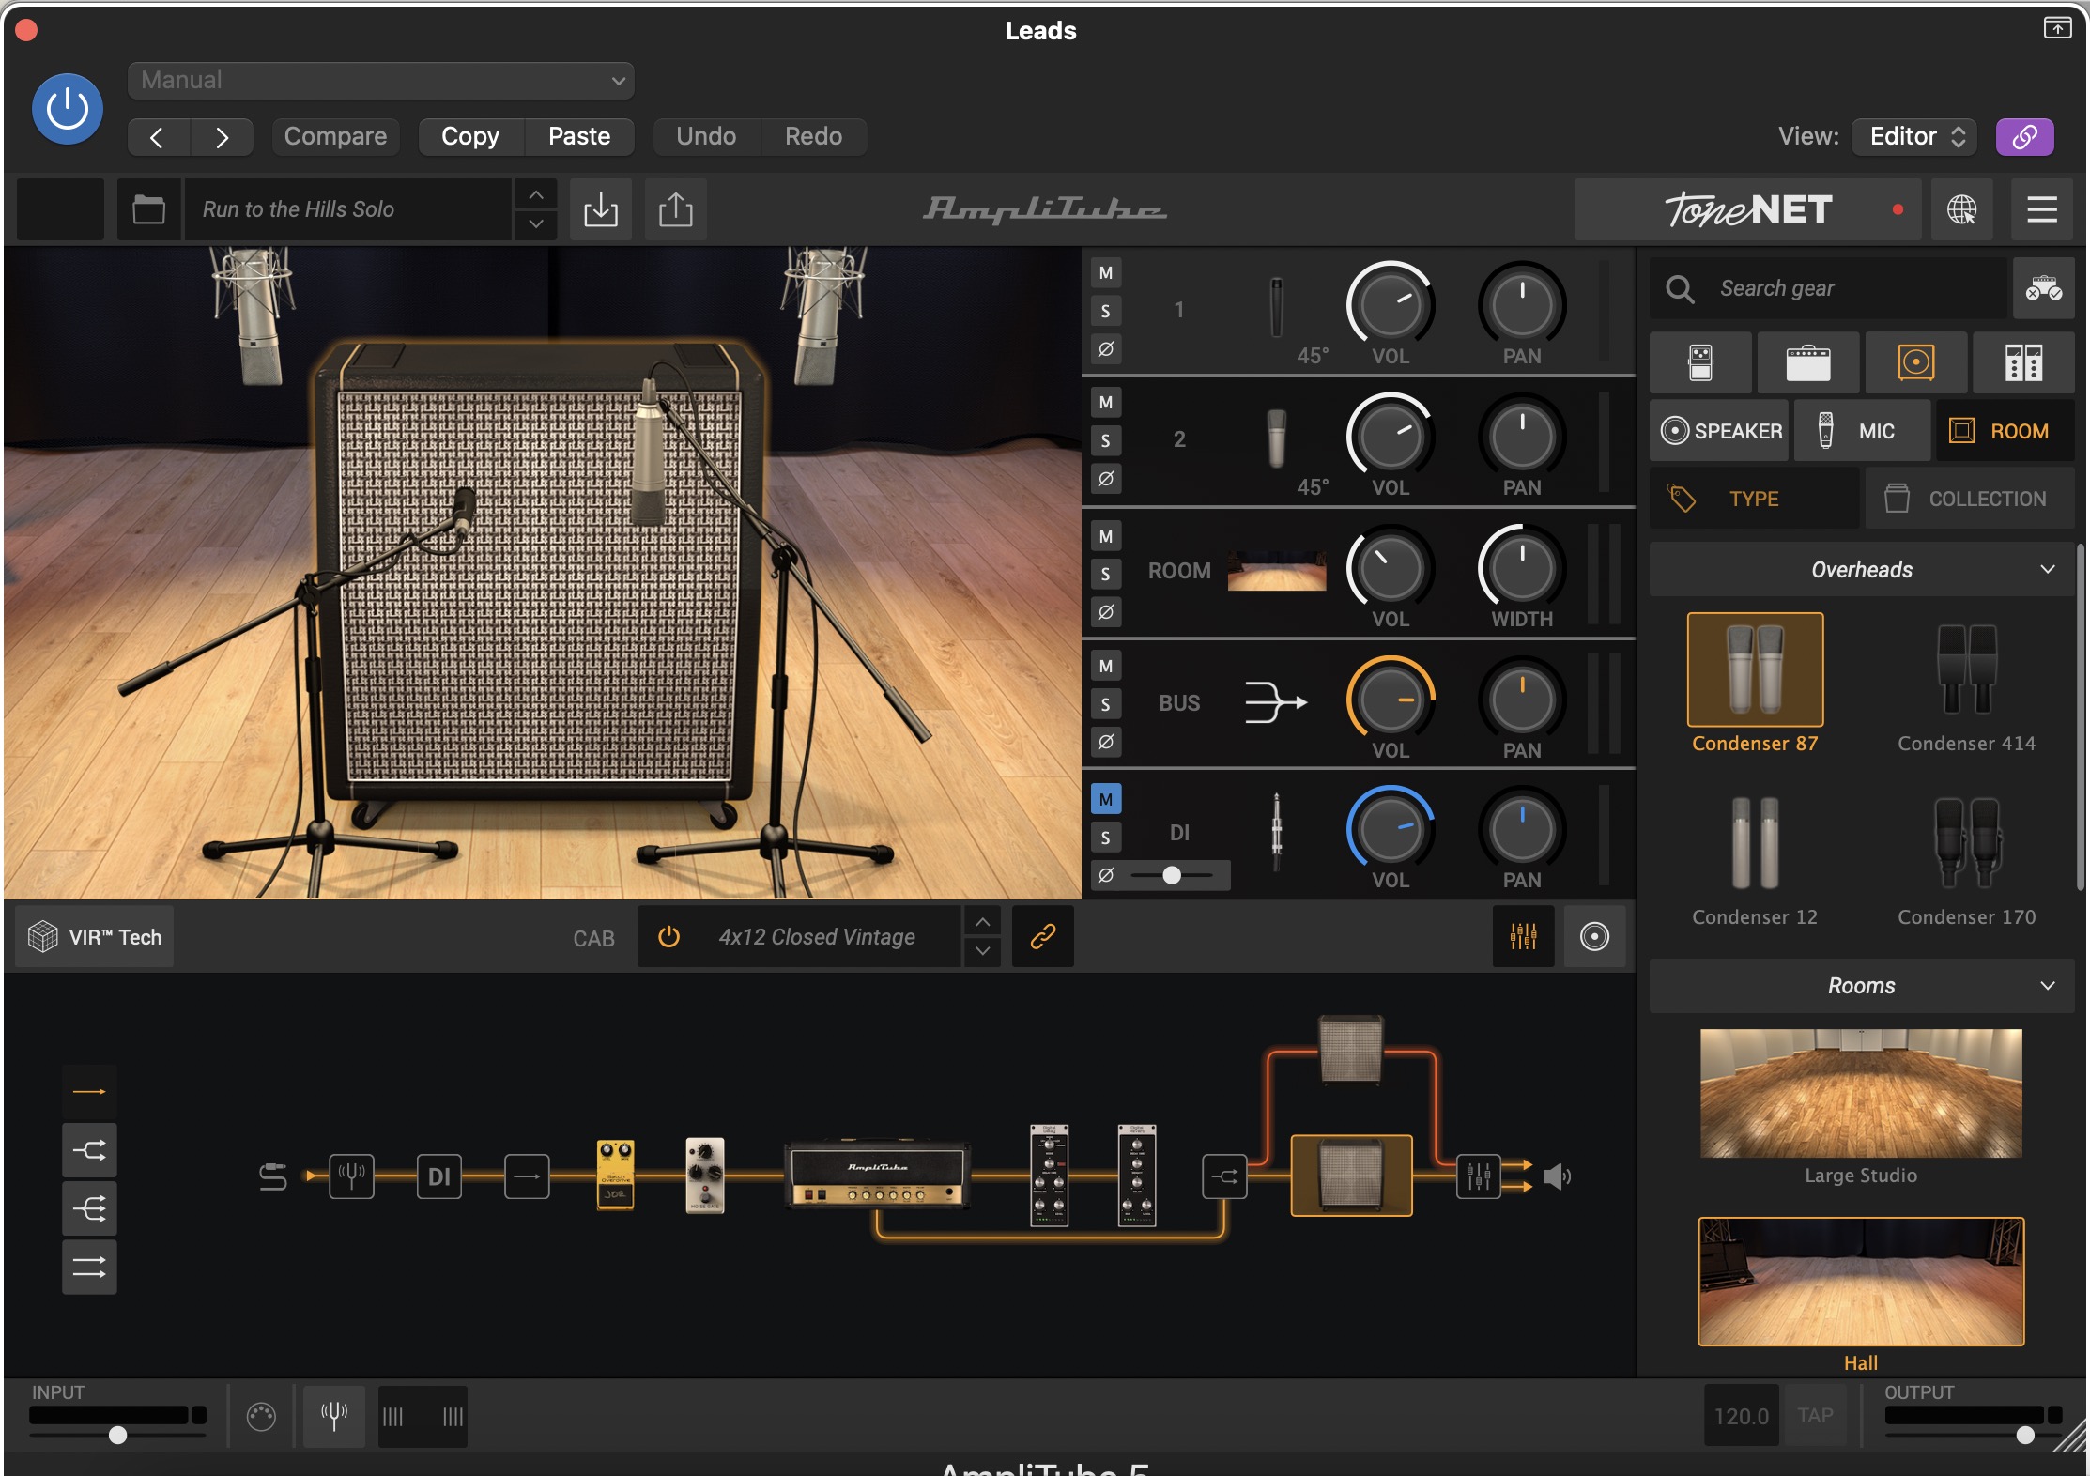Click the Undo button

coord(706,136)
